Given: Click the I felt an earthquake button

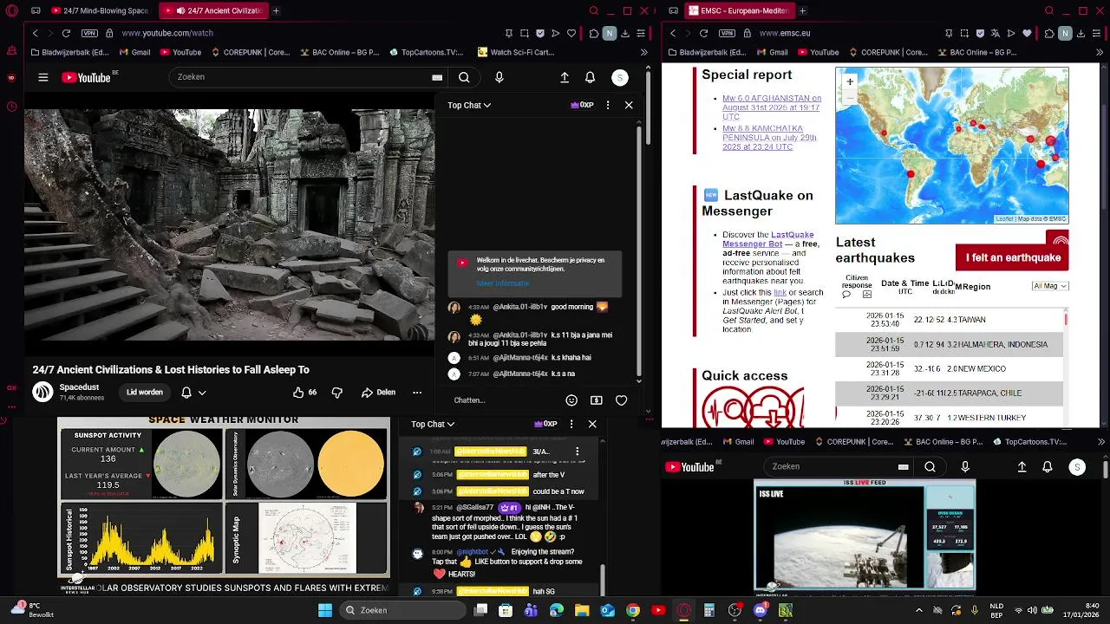Looking at the screenshot, I should coord(1013,257).
